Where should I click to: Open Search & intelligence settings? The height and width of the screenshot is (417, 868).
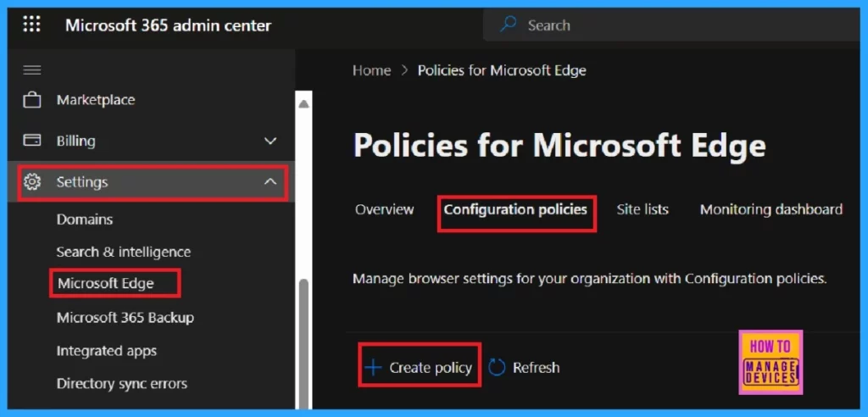124,252
